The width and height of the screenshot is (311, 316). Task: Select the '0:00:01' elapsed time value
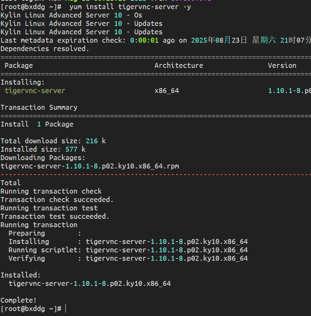(x=144, y=40)
